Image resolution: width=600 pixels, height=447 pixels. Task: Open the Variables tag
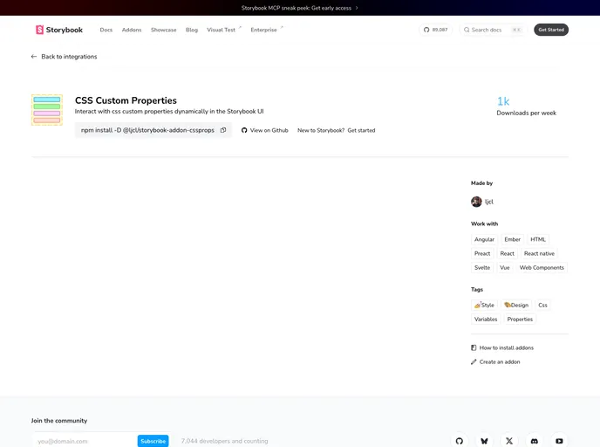coord(486,319)
